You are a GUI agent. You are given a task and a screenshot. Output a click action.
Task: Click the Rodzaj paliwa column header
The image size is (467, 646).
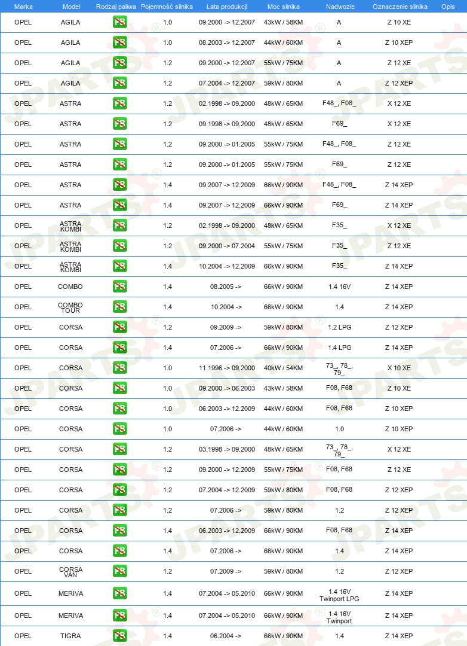116,7
